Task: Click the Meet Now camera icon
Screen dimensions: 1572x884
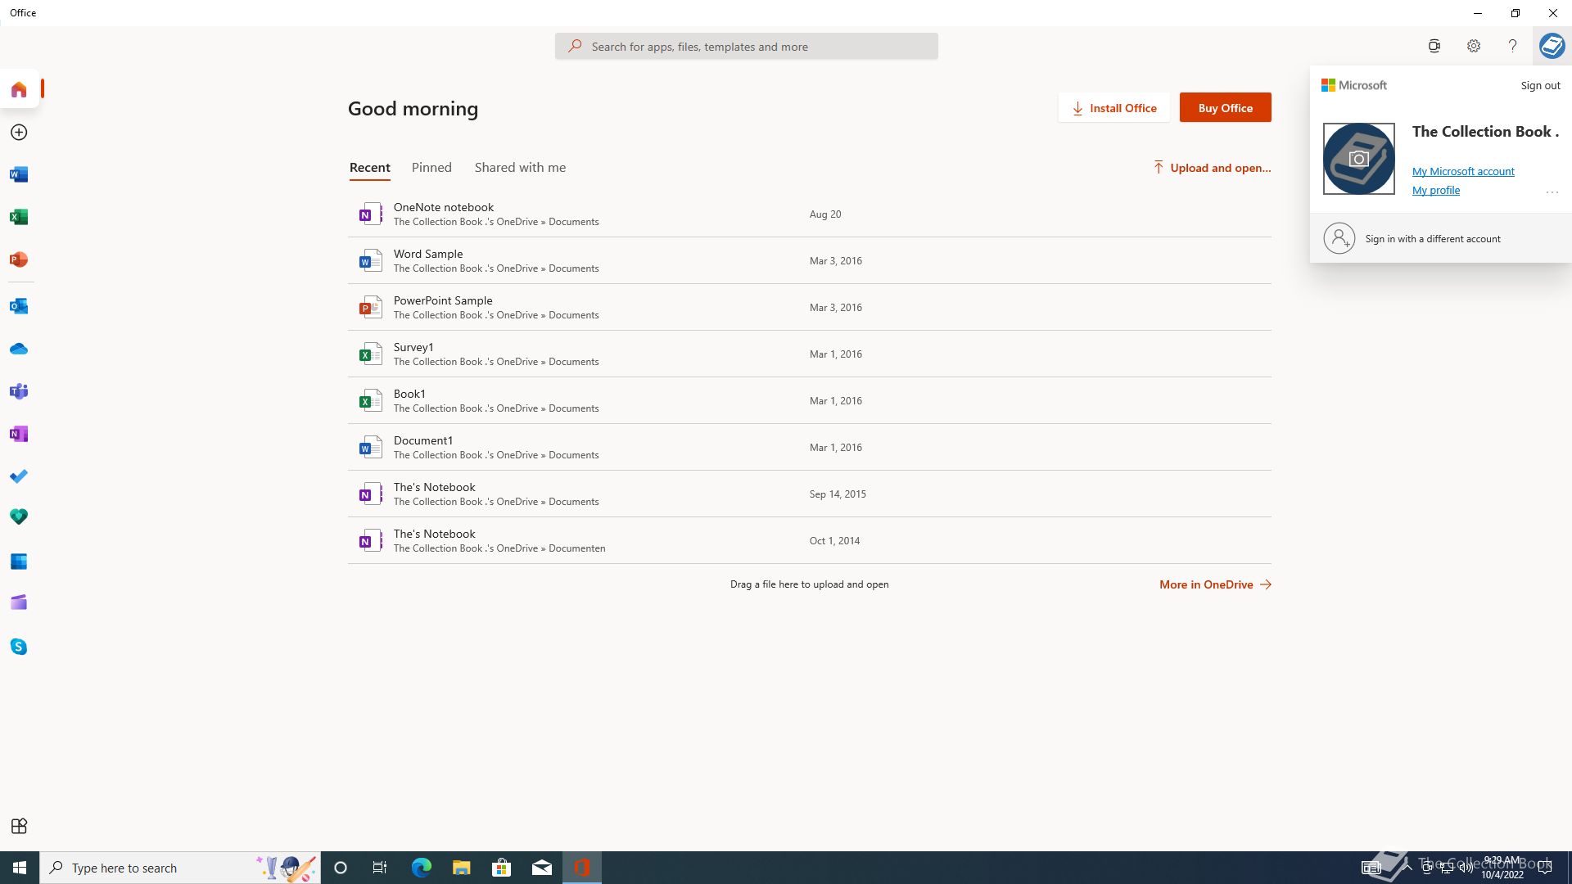Action: (1434, 46)
